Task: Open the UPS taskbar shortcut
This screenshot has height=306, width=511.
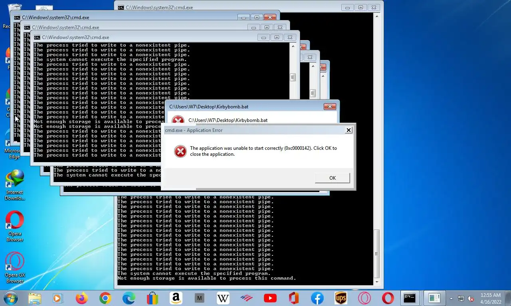Action: 341,298
